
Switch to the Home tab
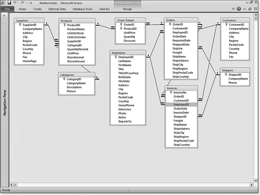point(22,9)
